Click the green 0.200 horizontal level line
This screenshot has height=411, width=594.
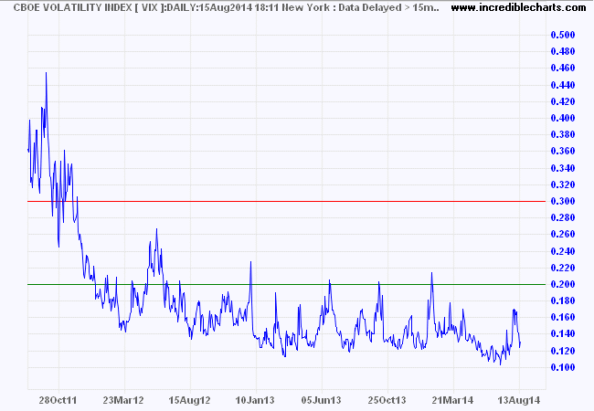(286, 284)
